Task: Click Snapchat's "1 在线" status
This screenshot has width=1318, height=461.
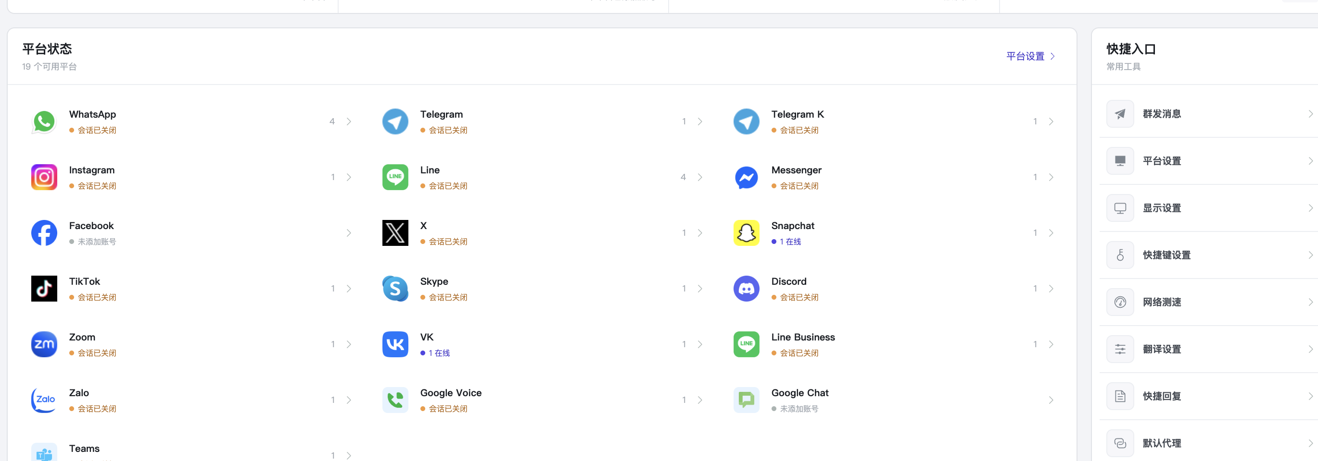Action: point(790,242)
